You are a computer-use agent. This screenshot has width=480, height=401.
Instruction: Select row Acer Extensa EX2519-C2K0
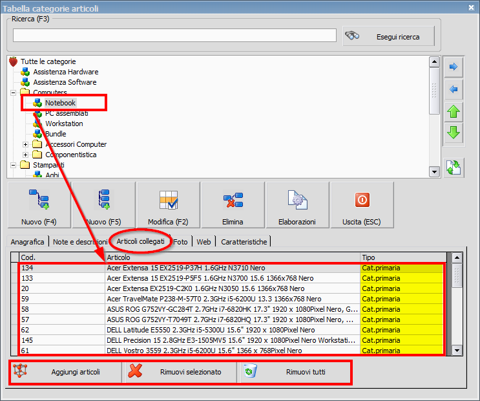(231, 288)
